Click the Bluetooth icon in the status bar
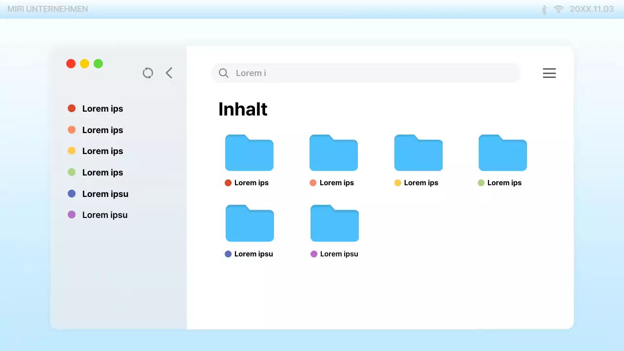Image resolution: width=624 pixels, height=351 pixels. click(x=543, y=9)
